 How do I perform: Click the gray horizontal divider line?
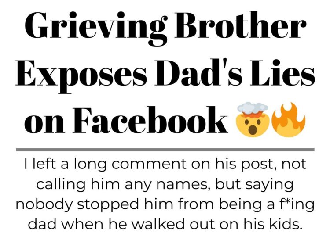(165, 150)
